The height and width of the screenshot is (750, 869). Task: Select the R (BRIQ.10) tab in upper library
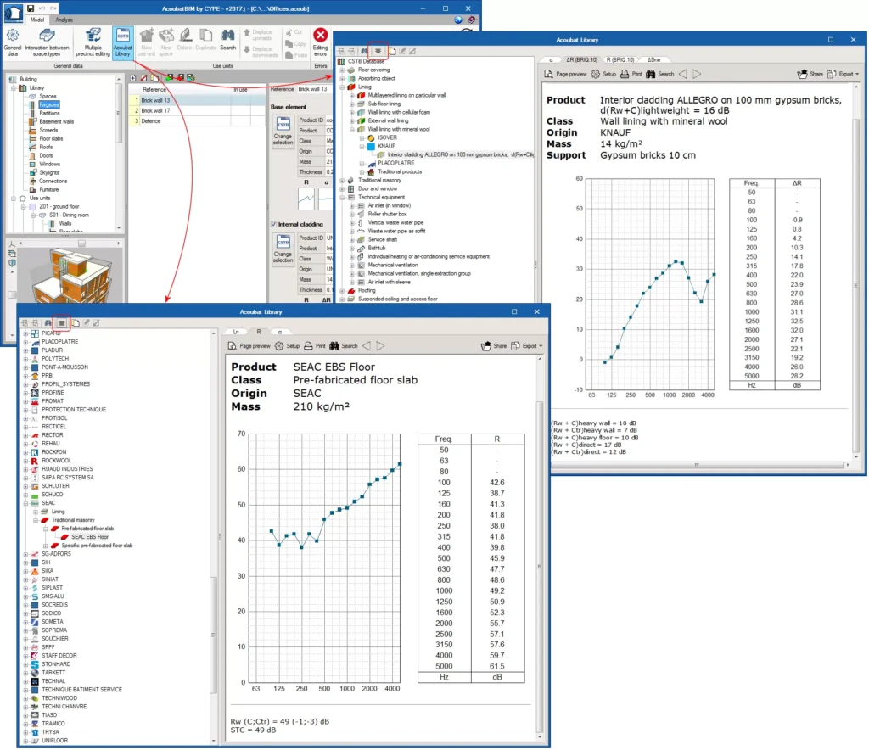620,60
